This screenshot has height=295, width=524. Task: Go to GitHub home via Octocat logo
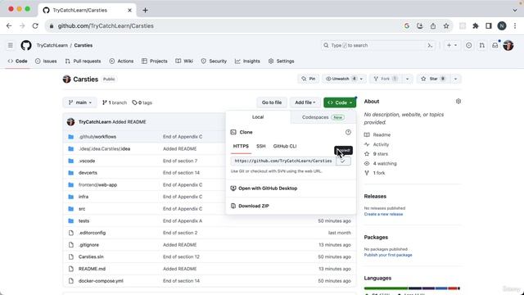tap(26, 45)
